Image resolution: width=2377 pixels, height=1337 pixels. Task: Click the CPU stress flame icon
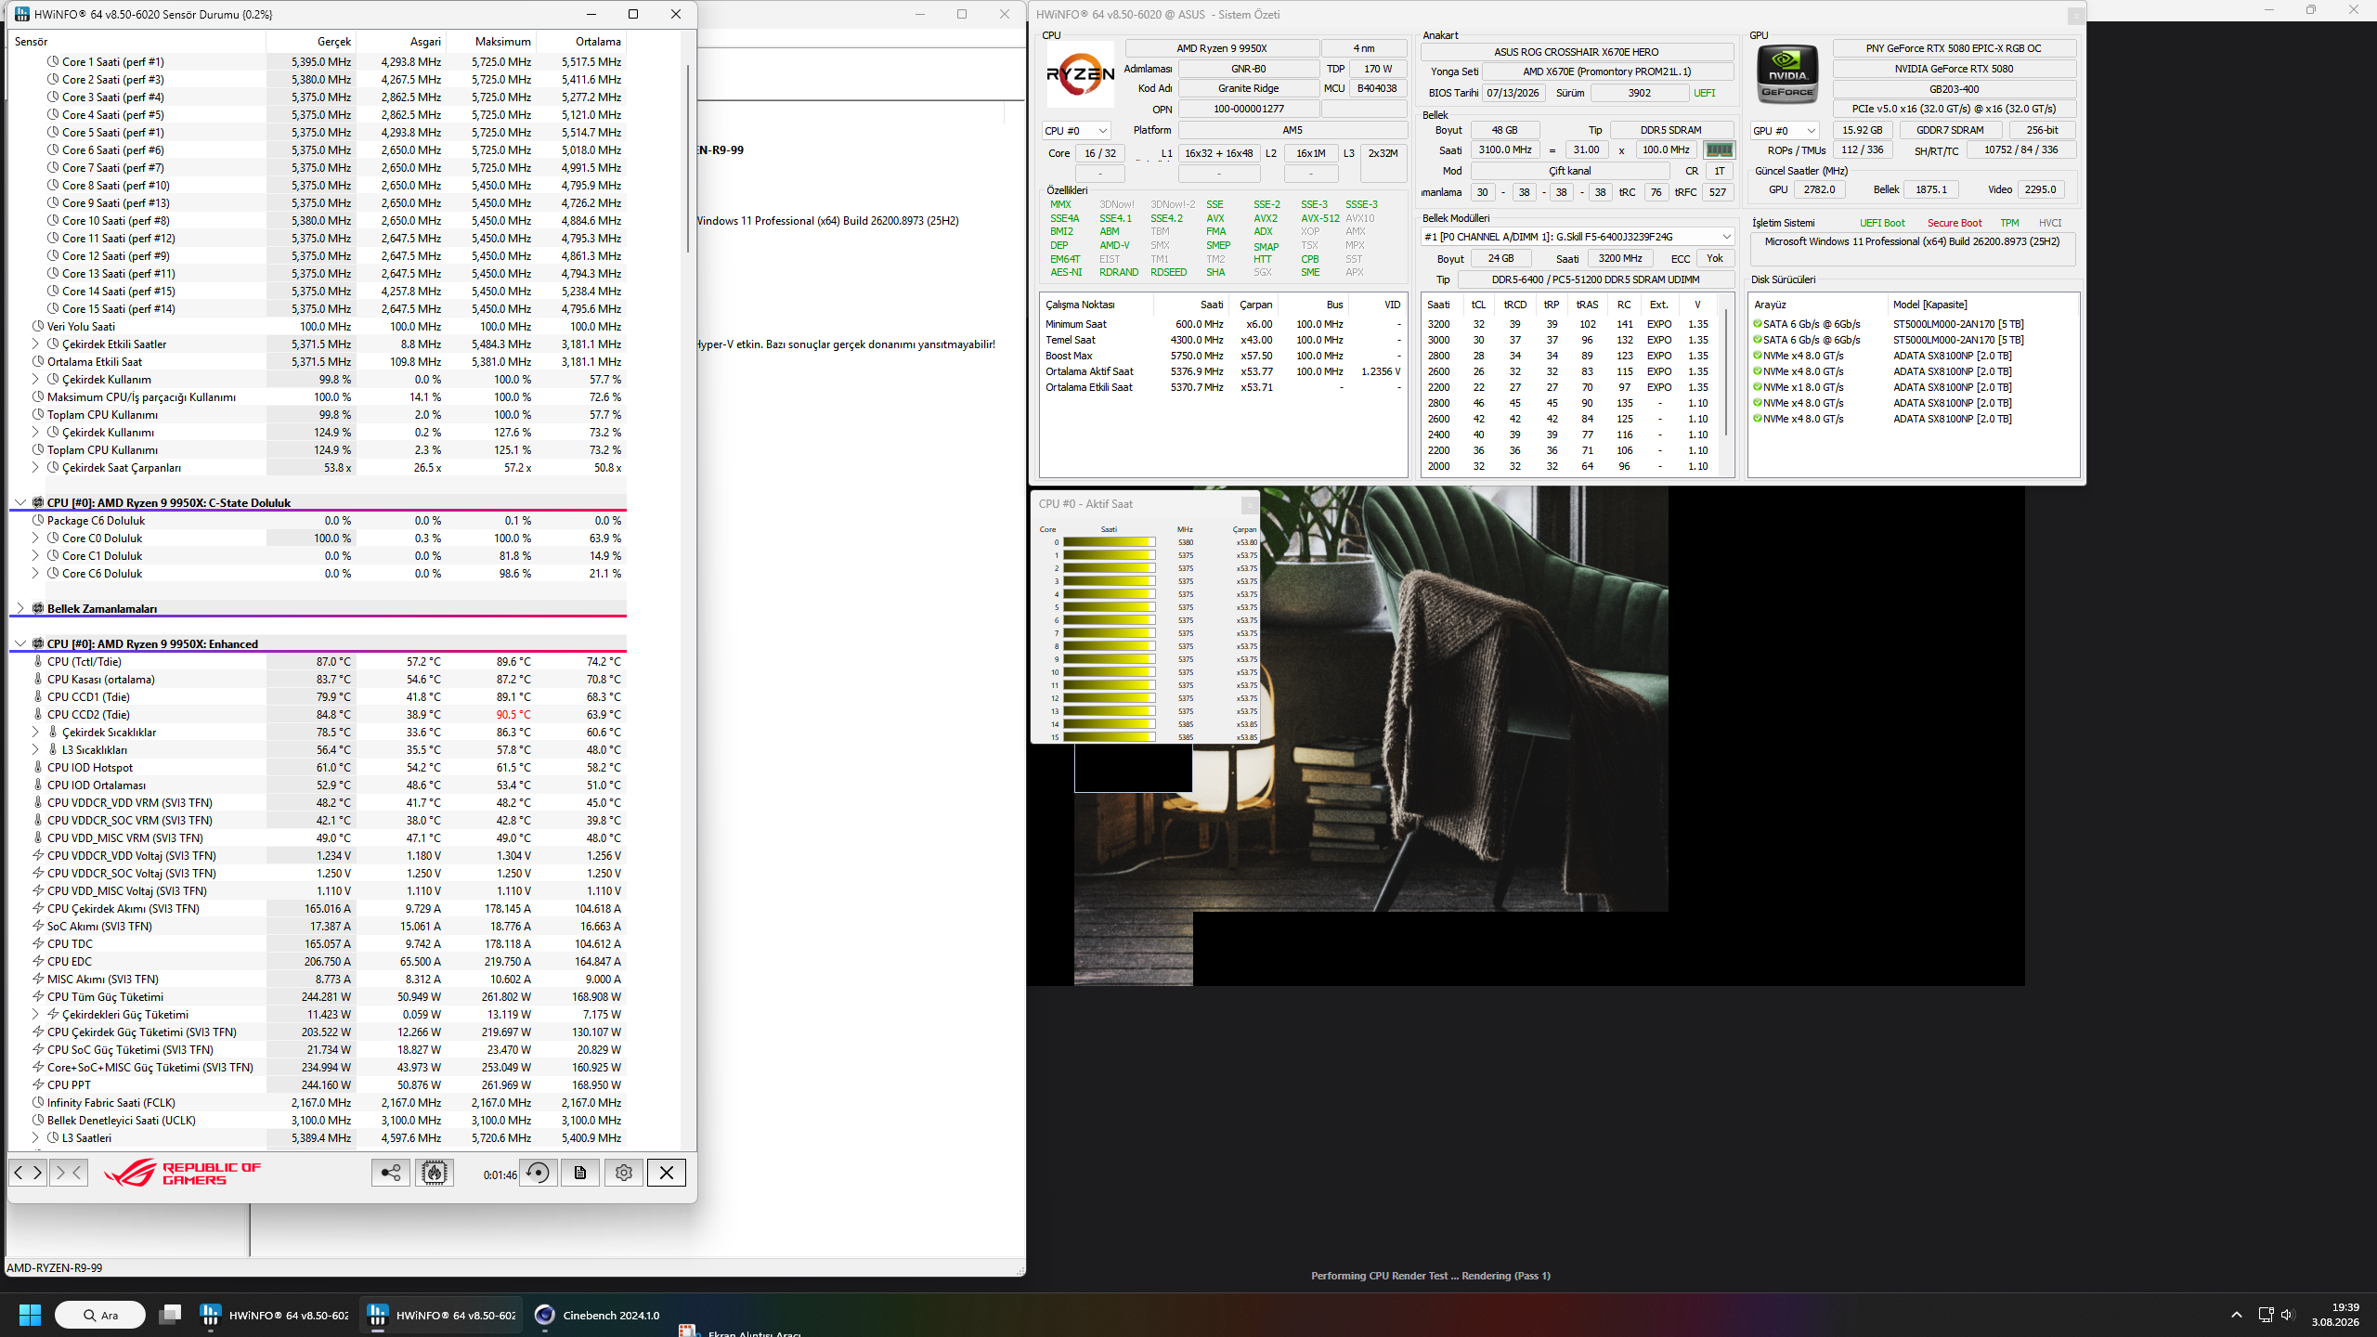[x=434, y=1173]
